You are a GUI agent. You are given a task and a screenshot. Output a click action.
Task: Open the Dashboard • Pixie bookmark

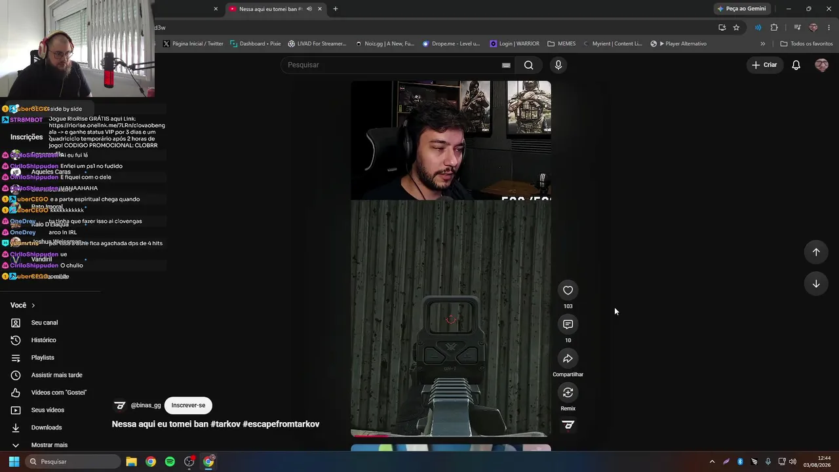(x=255, y=44)
